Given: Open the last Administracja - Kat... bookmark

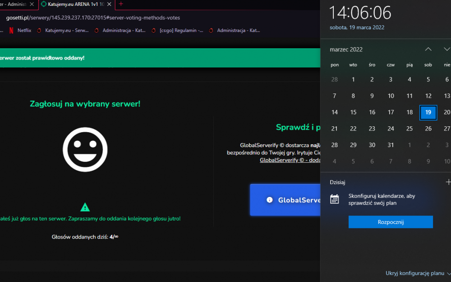Looking at the screenshot, I should click(235, 31).
